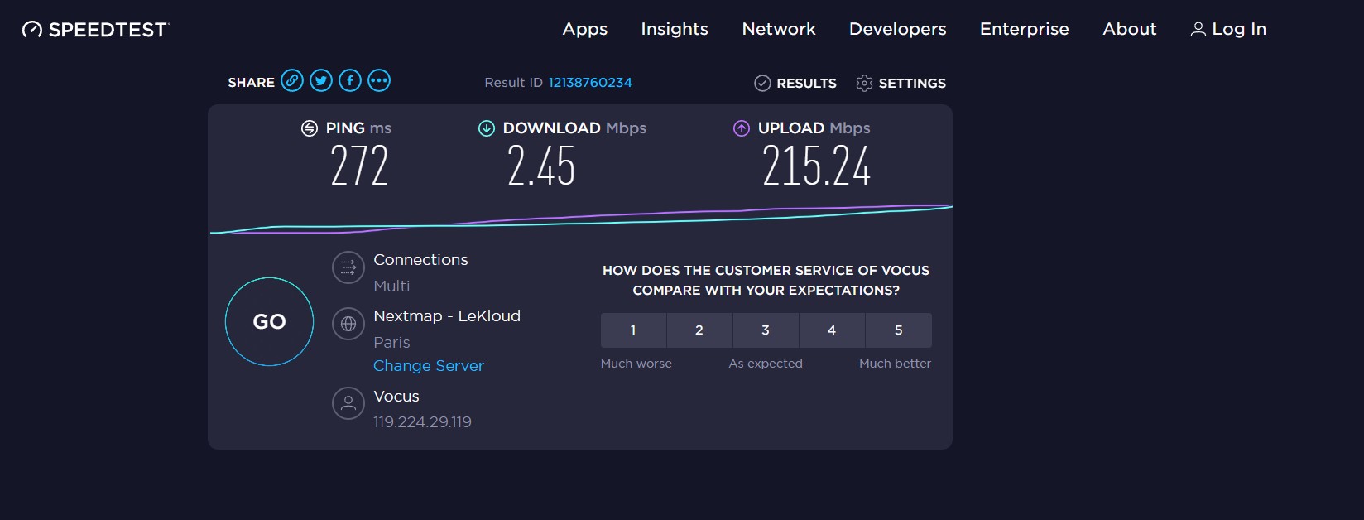Click the Multi connection setting

point(391,286)
